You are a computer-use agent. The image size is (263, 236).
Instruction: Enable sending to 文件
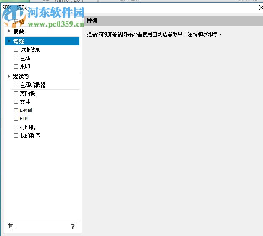[16, 102]
